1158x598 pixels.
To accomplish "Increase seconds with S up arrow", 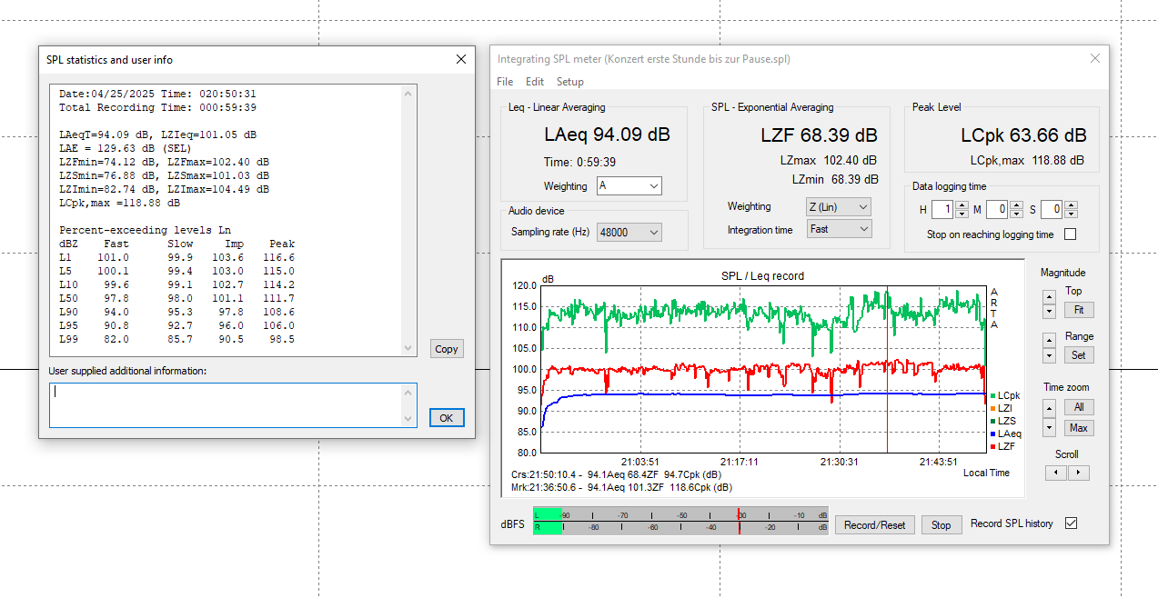I will point(1072,205).
